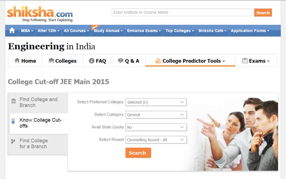Open the Top Colleges menu
The width and height of the screenshot is (286, 179).
179,31
